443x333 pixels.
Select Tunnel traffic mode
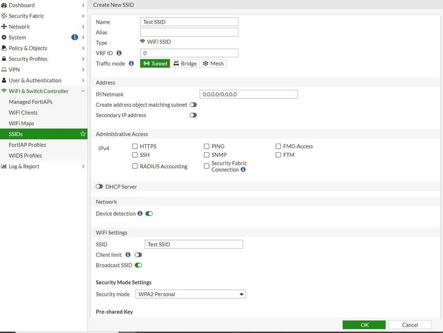pos(155,64)
